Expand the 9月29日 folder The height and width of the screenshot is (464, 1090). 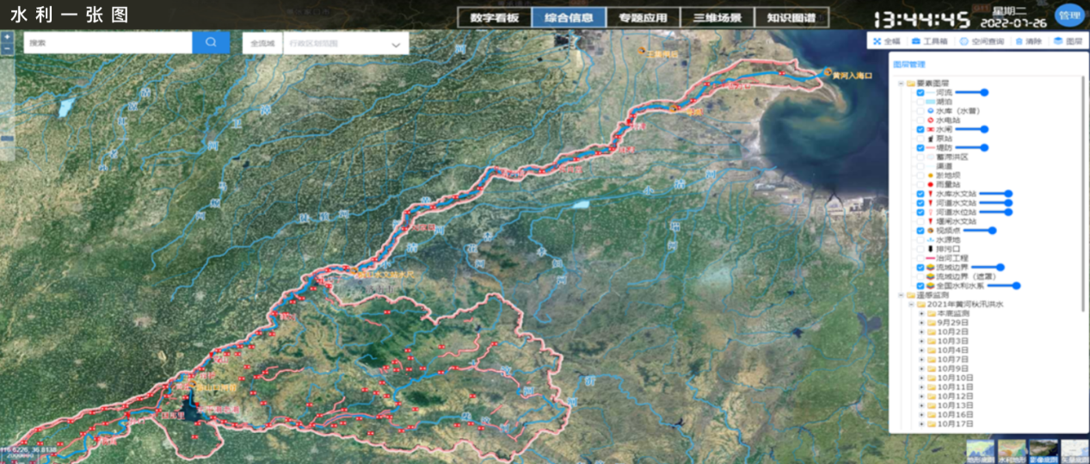click(x=921, y=323)
